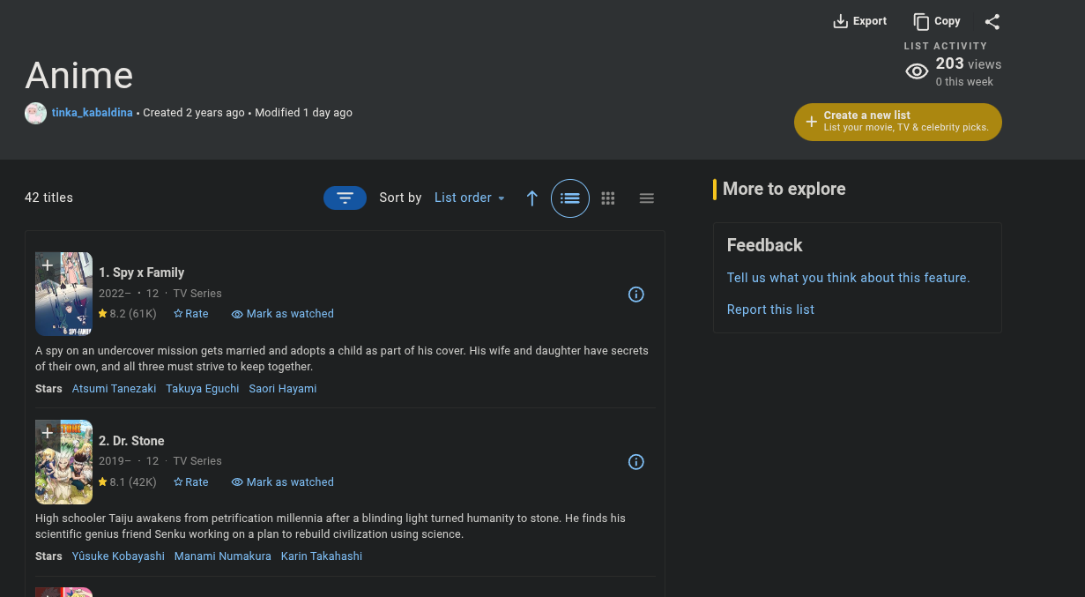Screen dimensions: 1085x597
Task: Open the Report this list link
Action: click(x=770, y=310)
